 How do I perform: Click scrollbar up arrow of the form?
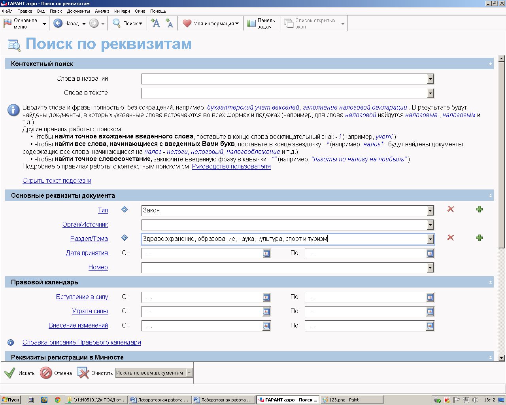pyautogui.click(x=502, y=59)
